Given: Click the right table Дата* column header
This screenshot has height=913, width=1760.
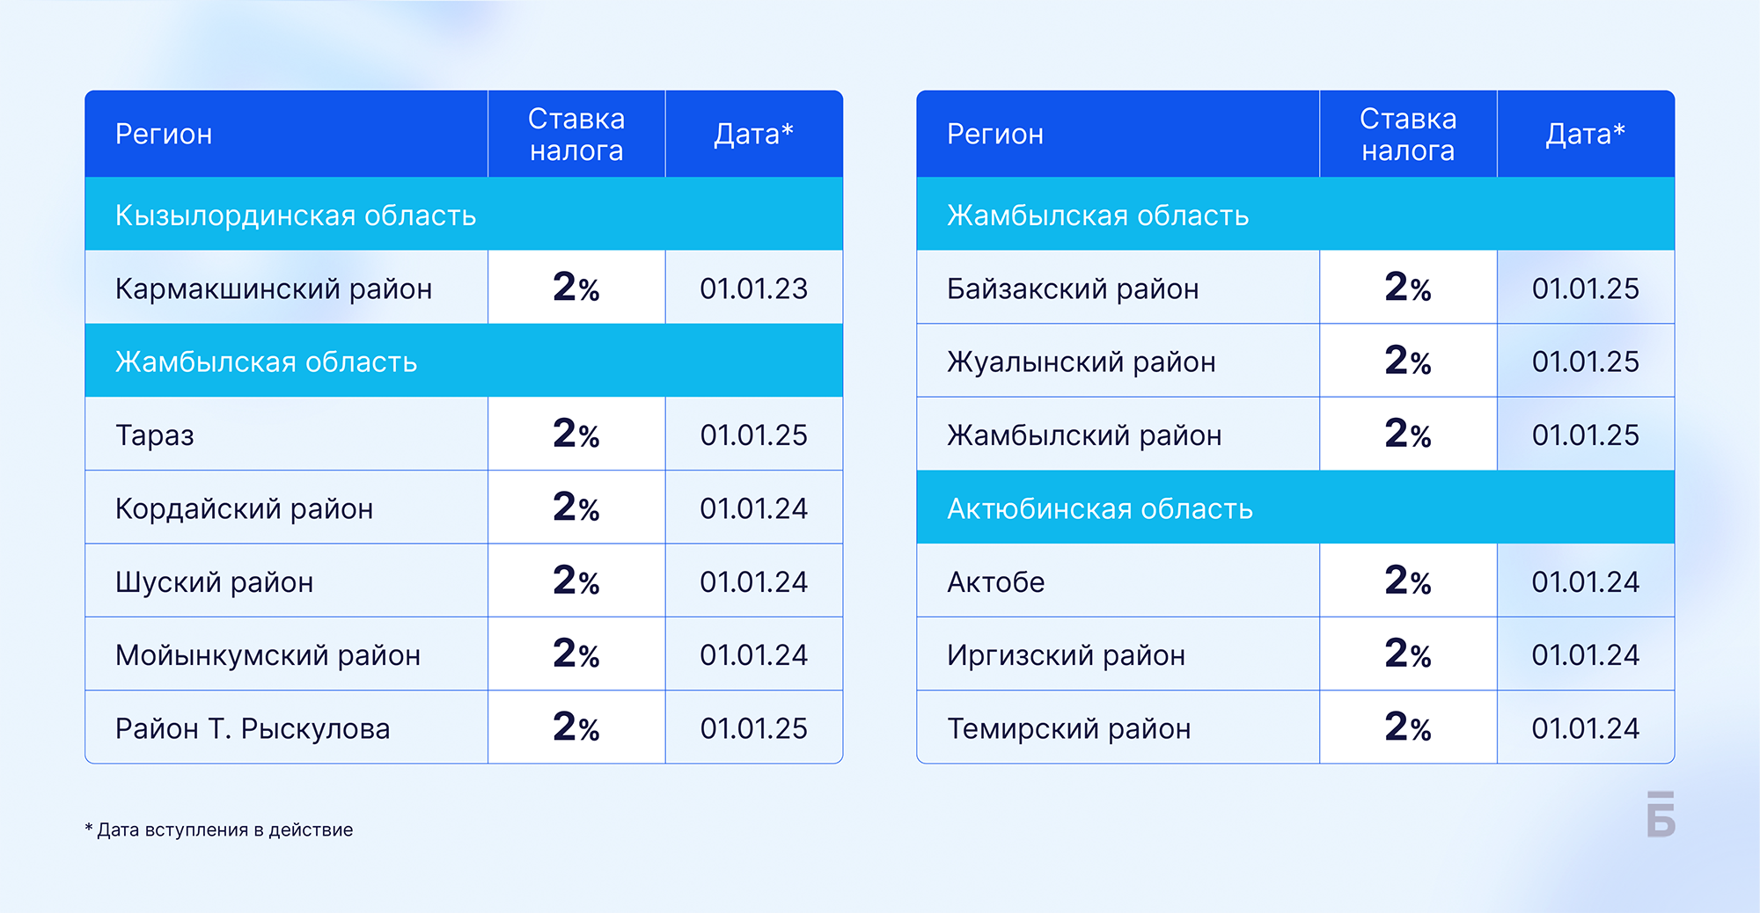Looking at the screenshot, I should 1586,135.
